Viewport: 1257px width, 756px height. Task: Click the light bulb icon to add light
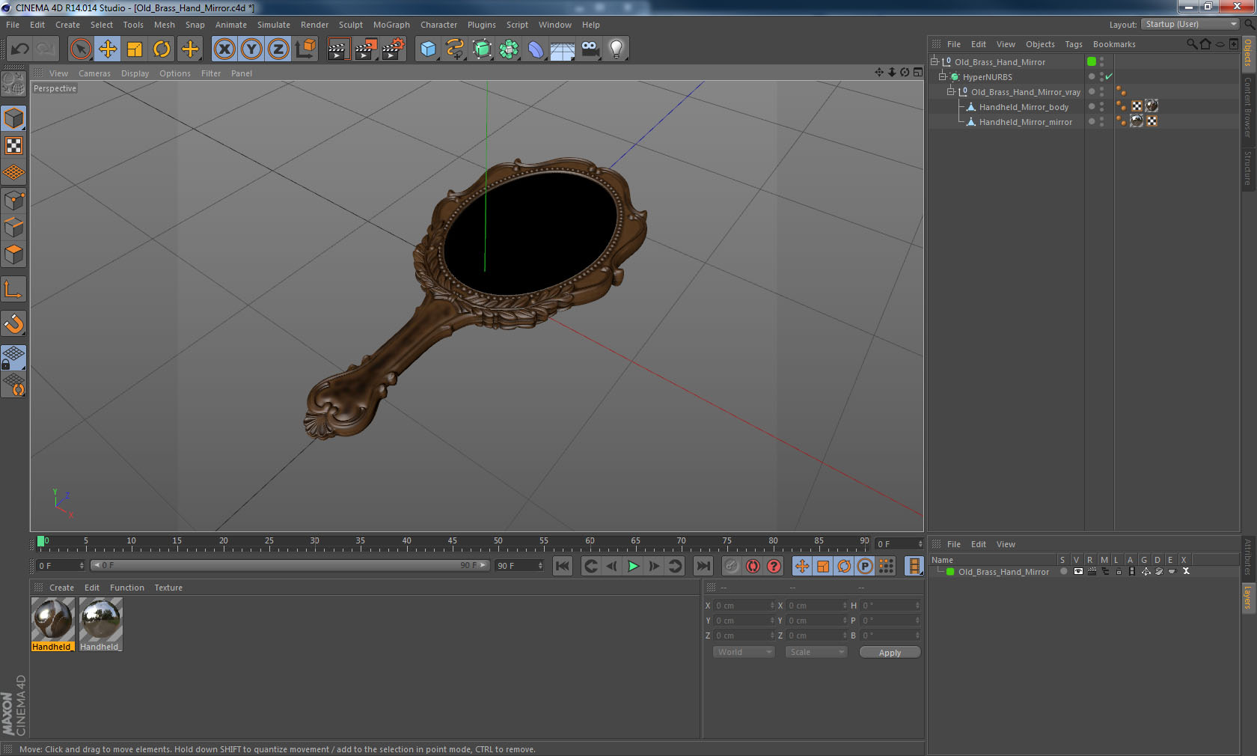pyautogui.click(x=616, y=49)
